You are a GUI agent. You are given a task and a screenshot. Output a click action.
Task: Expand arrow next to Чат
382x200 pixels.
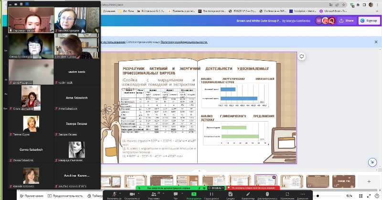pos(182,193)
